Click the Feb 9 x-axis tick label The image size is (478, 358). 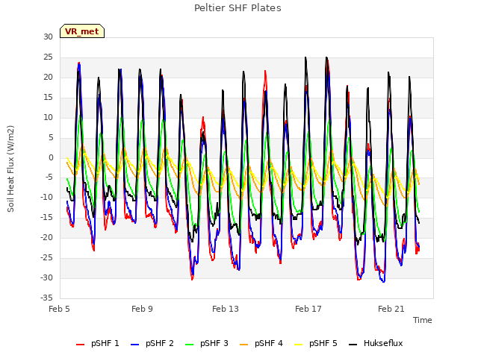point(142,309)
